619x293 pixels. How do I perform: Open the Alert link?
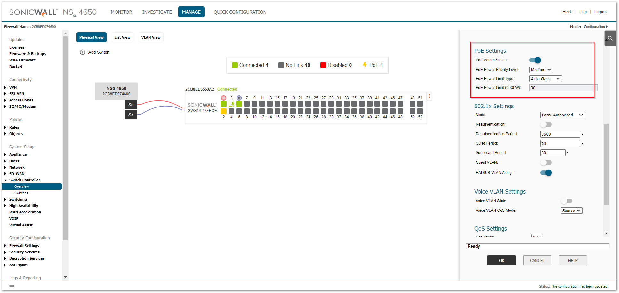click(567, 12)
